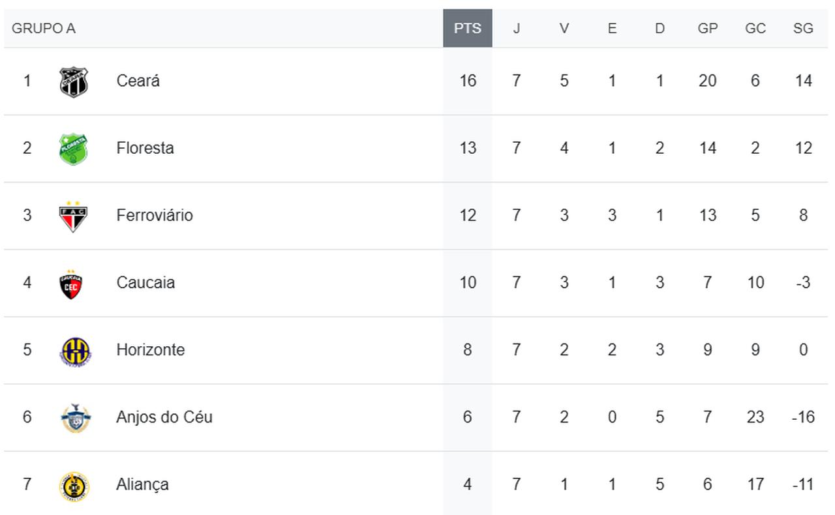This screenshot has width=835, height=515.
Task: Click the GP goals-for column header
Action: [x=707, y=29]
